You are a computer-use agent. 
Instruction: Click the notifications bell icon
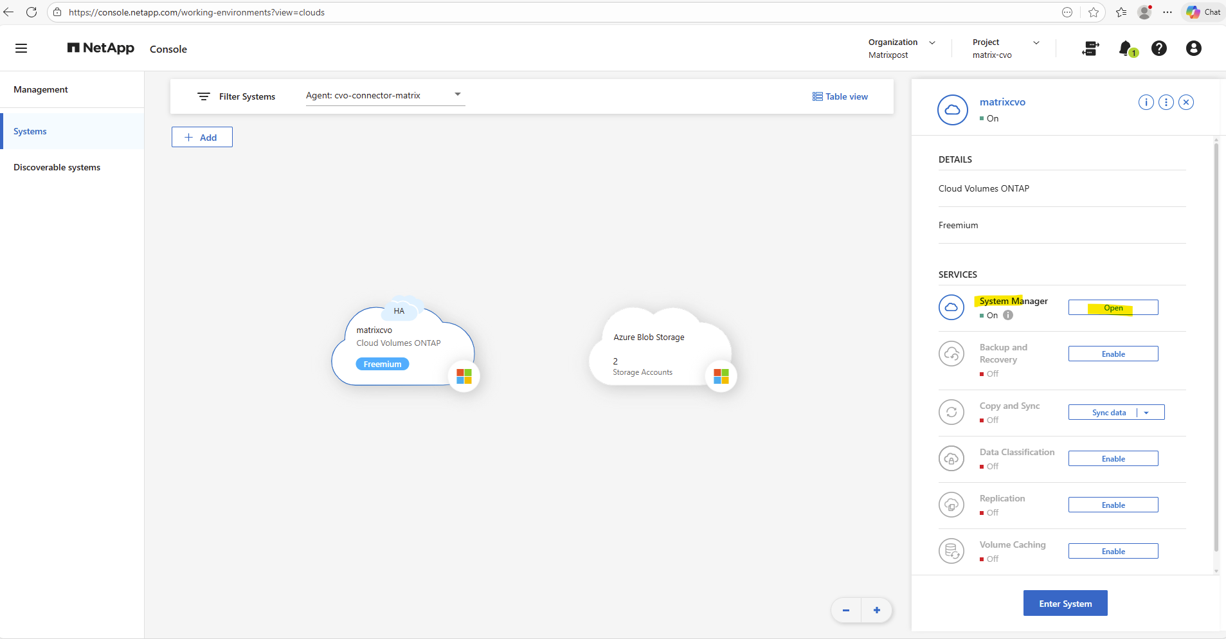tap(1126, 48)
